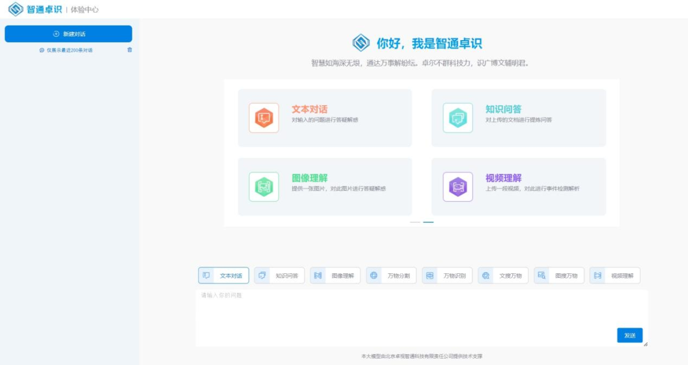Start a new chat with 新建对话 button
688x365 pixels.
(x=68, y=34)
